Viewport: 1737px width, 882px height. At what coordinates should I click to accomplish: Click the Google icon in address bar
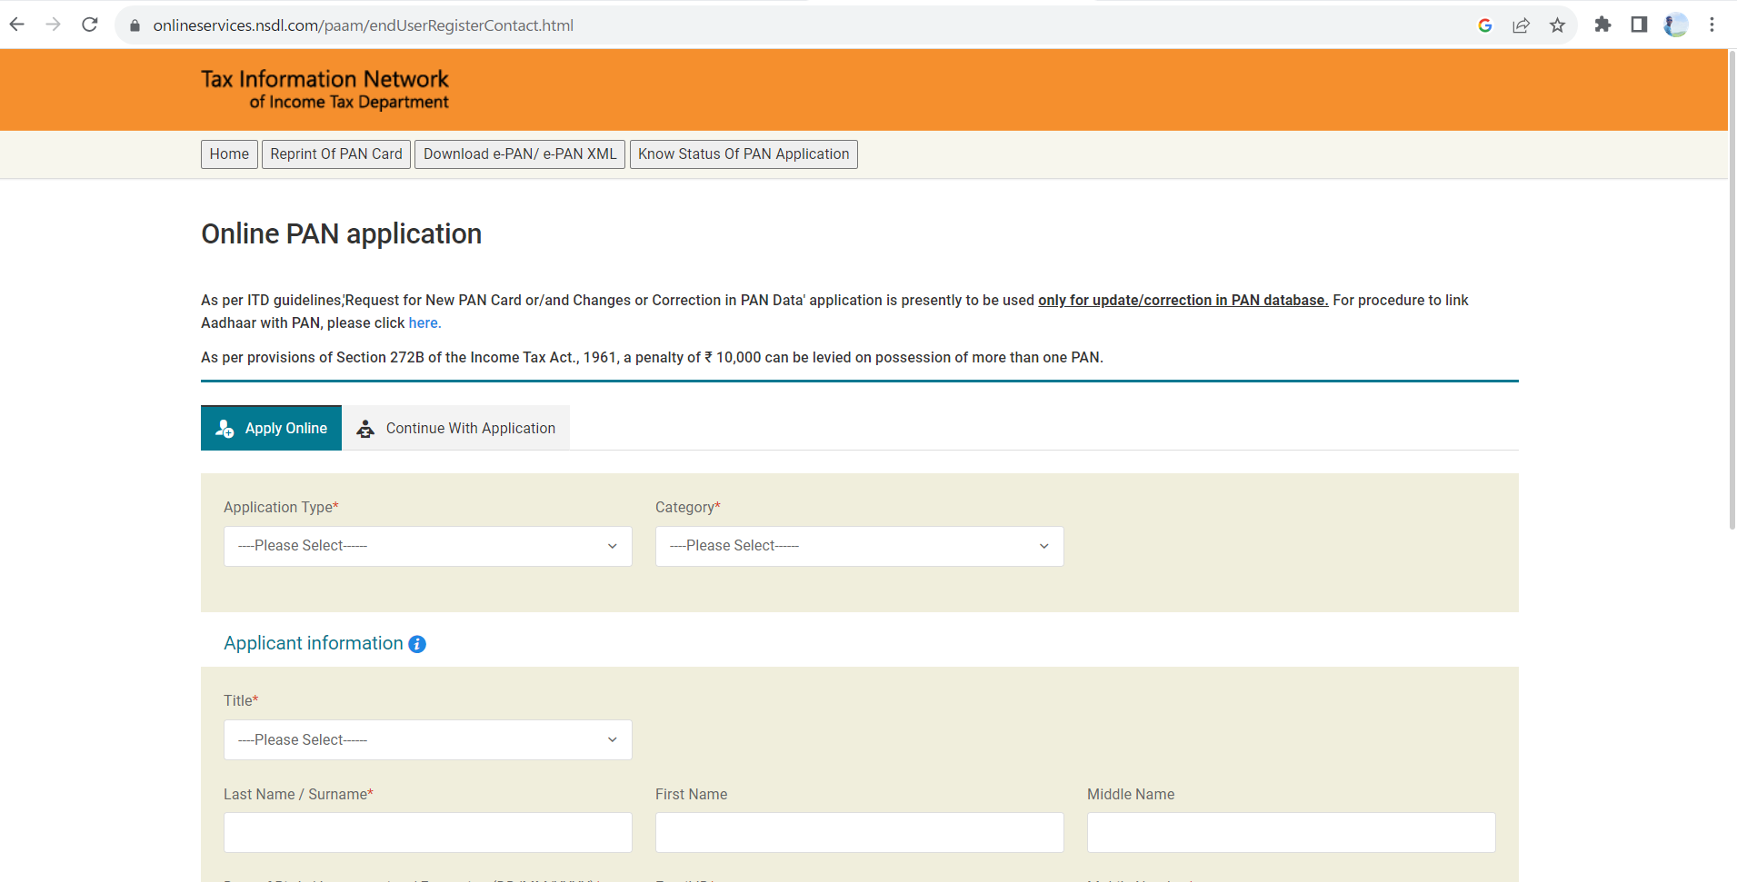click(1484, 25)
